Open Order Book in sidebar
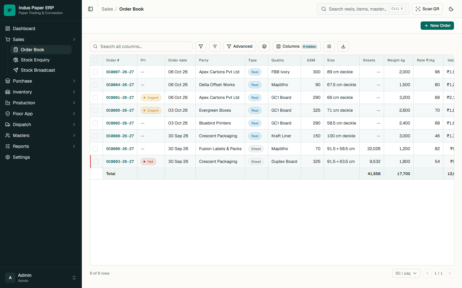The image size is (462, 288). (x=41, y=50)
